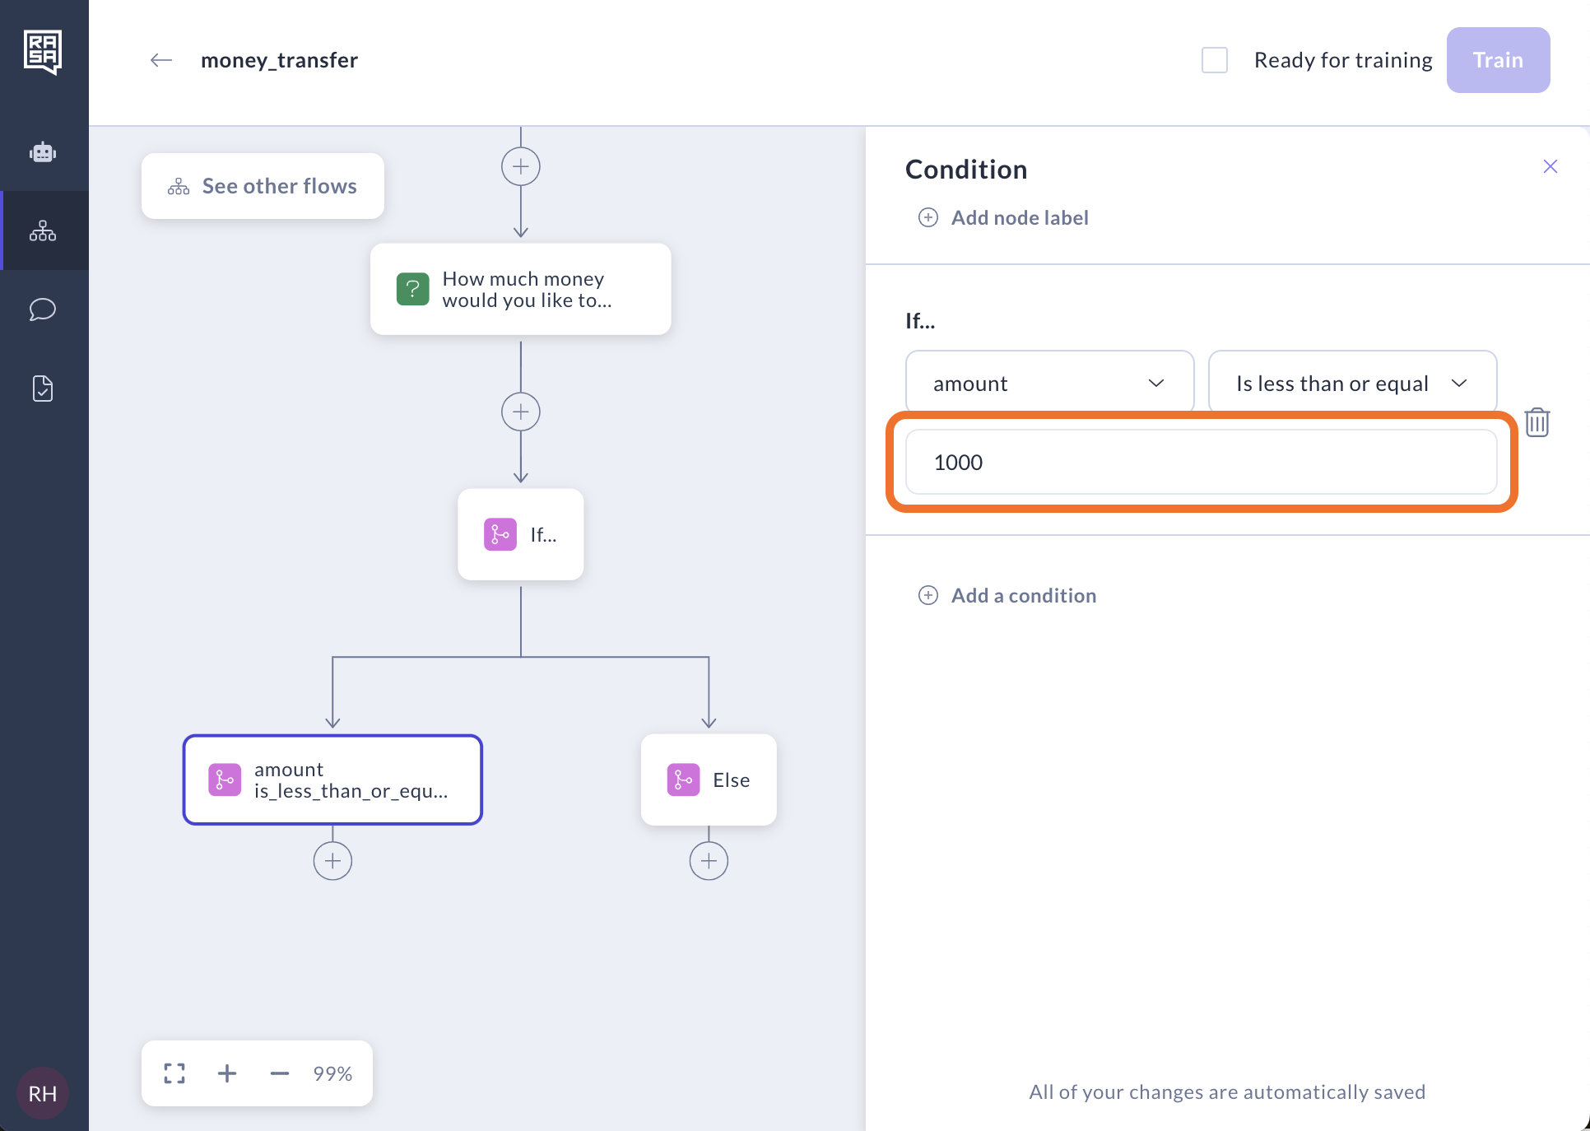Close the Condition panel
The image size is (1590, 1131).
[1550, 167]
